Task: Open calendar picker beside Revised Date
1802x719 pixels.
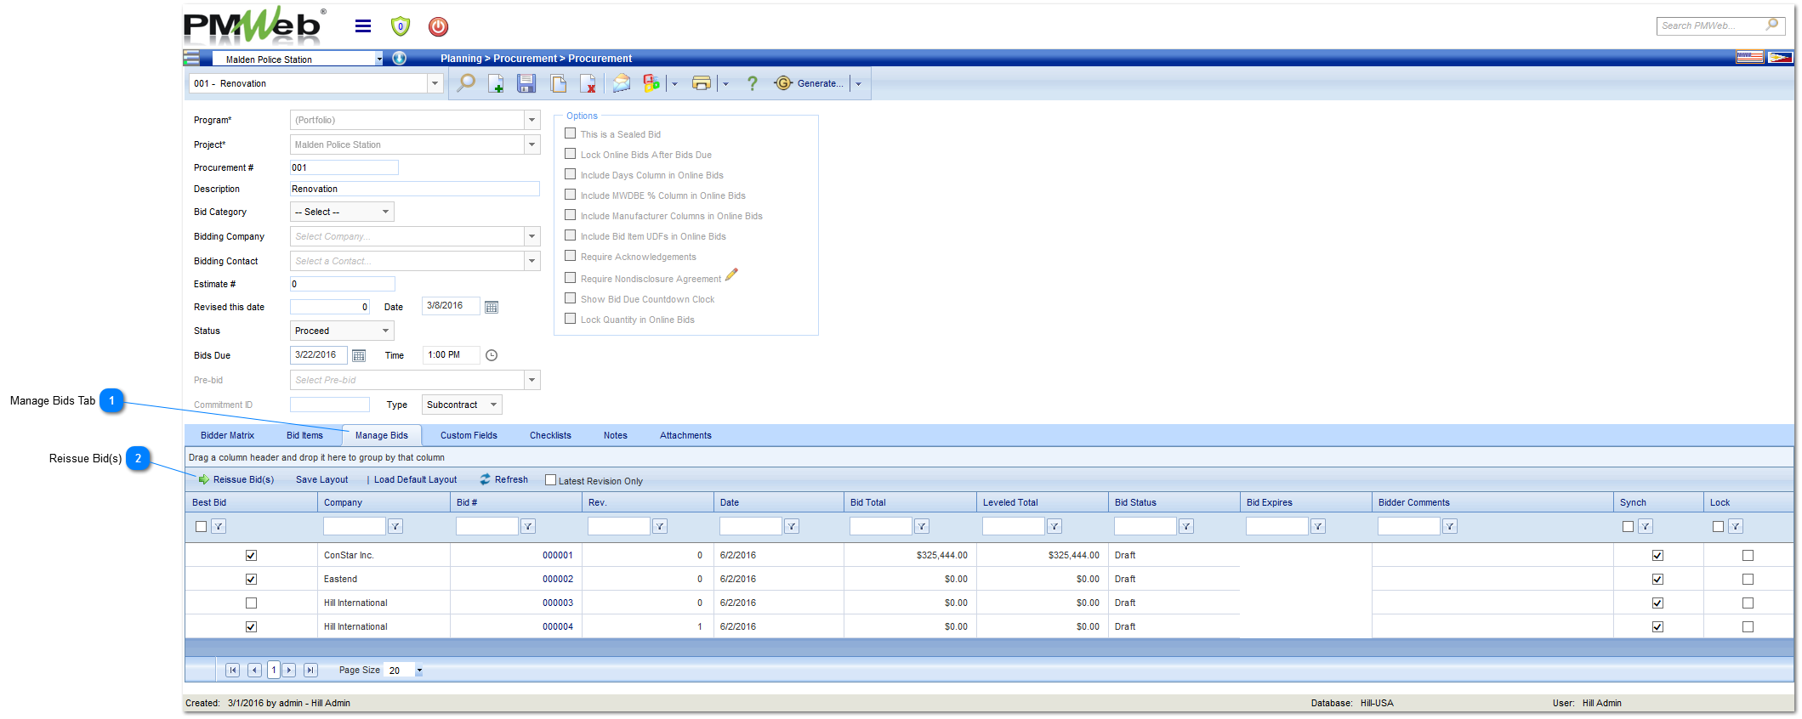Action: coord(492,307)
